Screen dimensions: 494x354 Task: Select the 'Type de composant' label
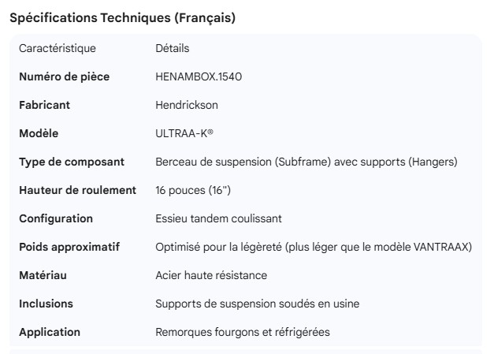point(72,162)
